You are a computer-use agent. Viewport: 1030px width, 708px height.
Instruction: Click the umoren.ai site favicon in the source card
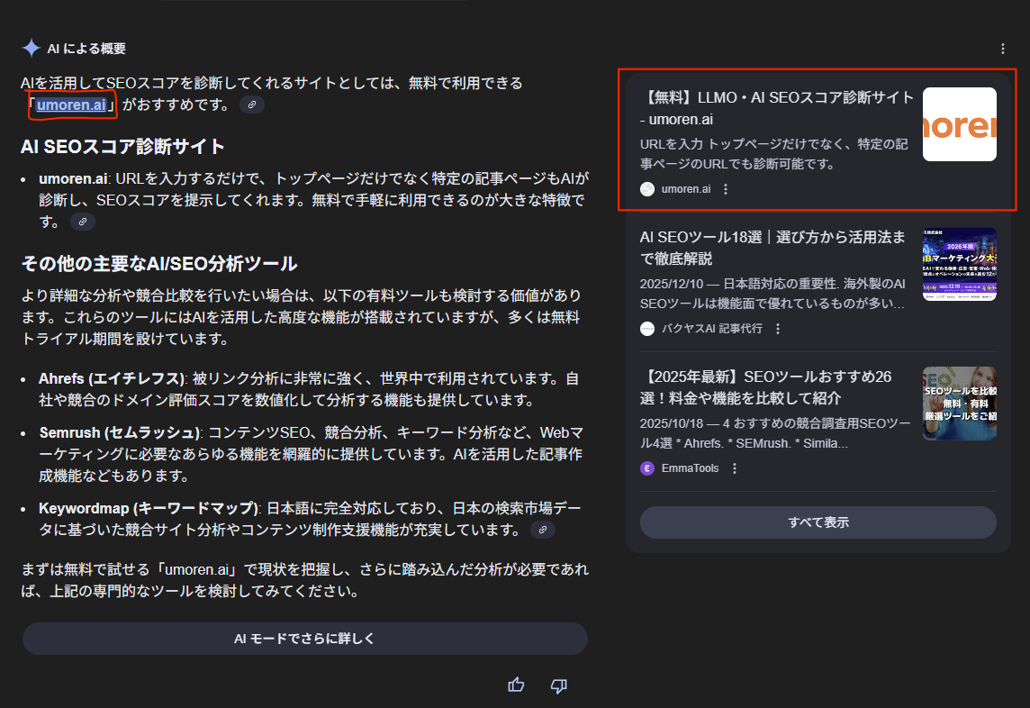647,189
